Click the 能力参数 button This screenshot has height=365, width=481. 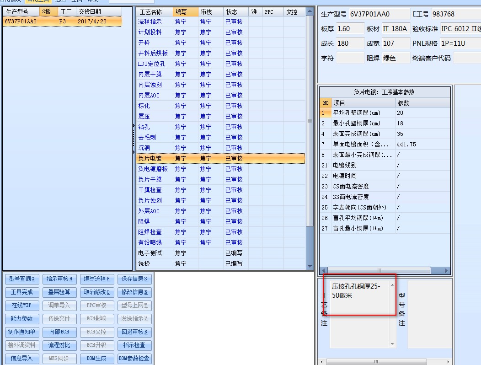pyautogui.click(x=22, y=318)
